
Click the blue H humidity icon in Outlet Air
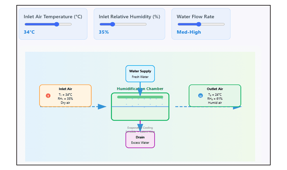pyautogui.click(x=200, y=96)
